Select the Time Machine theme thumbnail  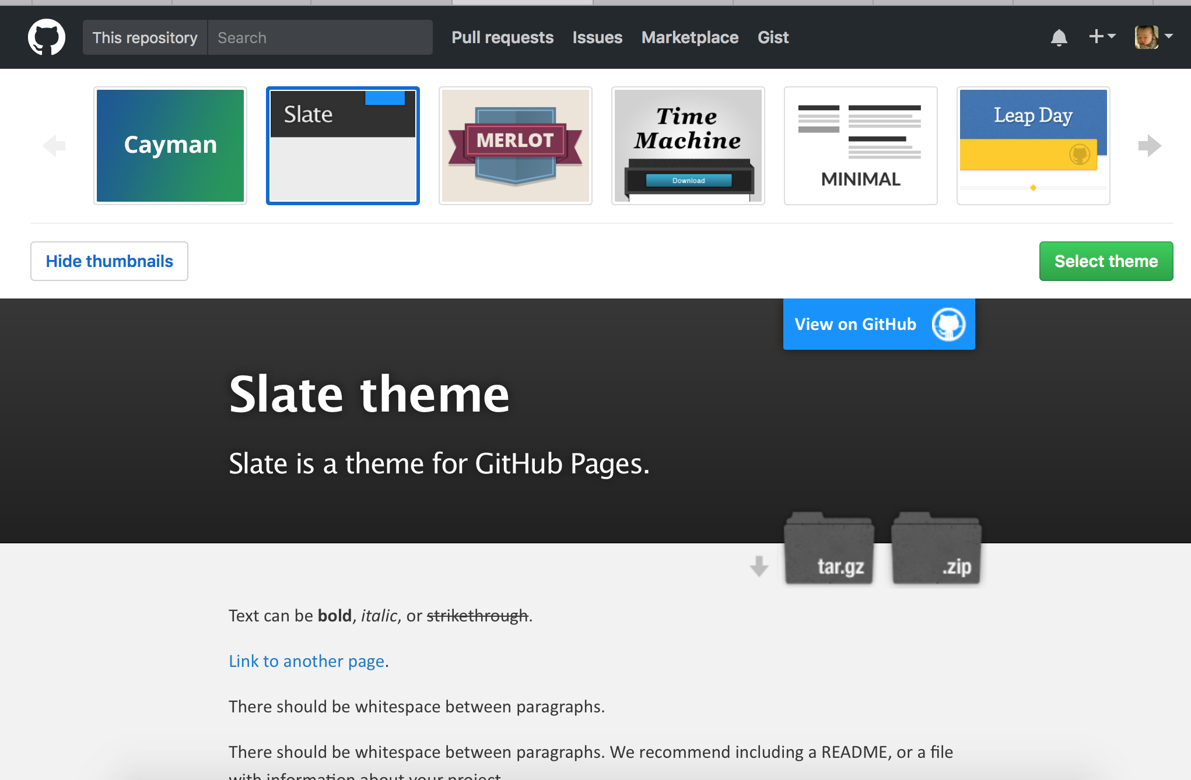tap(688, 146)
